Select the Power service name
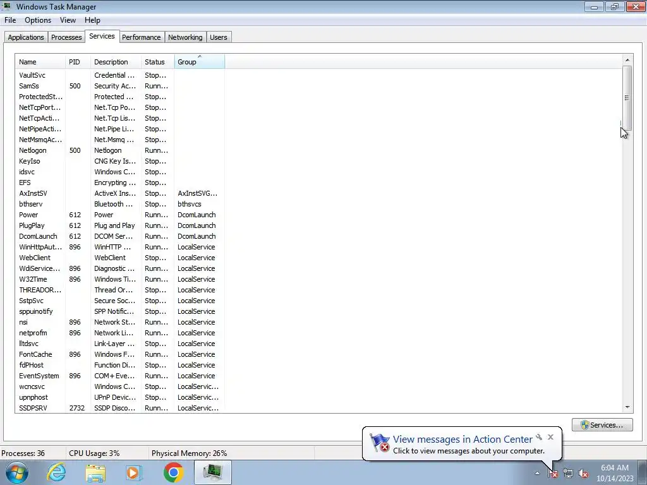The height and width of the screenshot is (485, 647). point(28,215)
